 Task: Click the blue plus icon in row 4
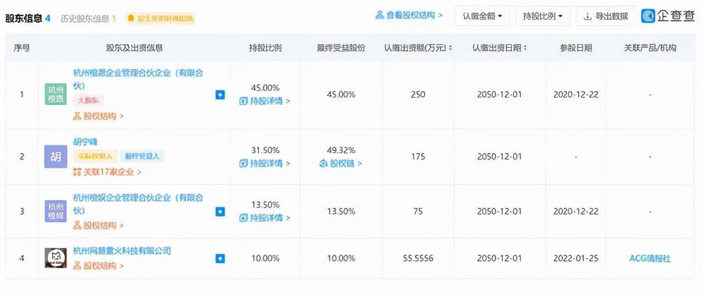(x=220, y=258)
